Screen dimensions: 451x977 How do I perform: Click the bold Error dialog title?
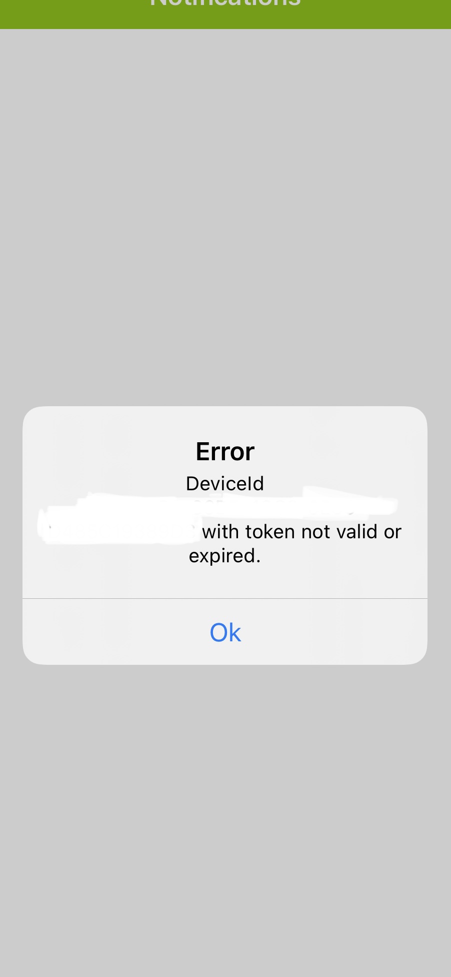click(x=225, y=452)
